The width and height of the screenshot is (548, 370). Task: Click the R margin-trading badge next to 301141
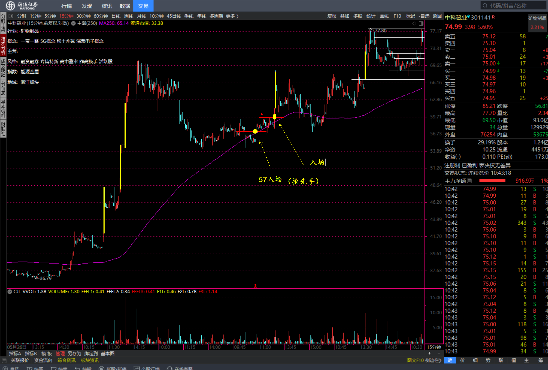tap(493, 17)
